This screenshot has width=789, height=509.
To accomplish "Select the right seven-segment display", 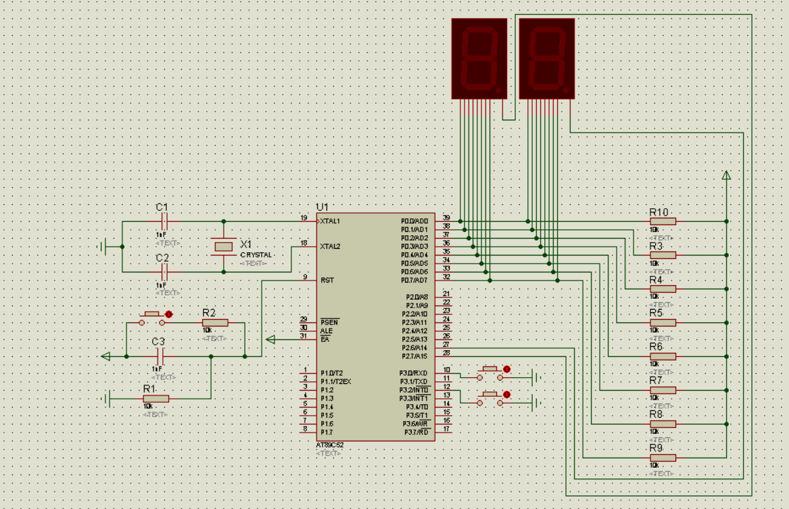I will (x=546, y=59).
